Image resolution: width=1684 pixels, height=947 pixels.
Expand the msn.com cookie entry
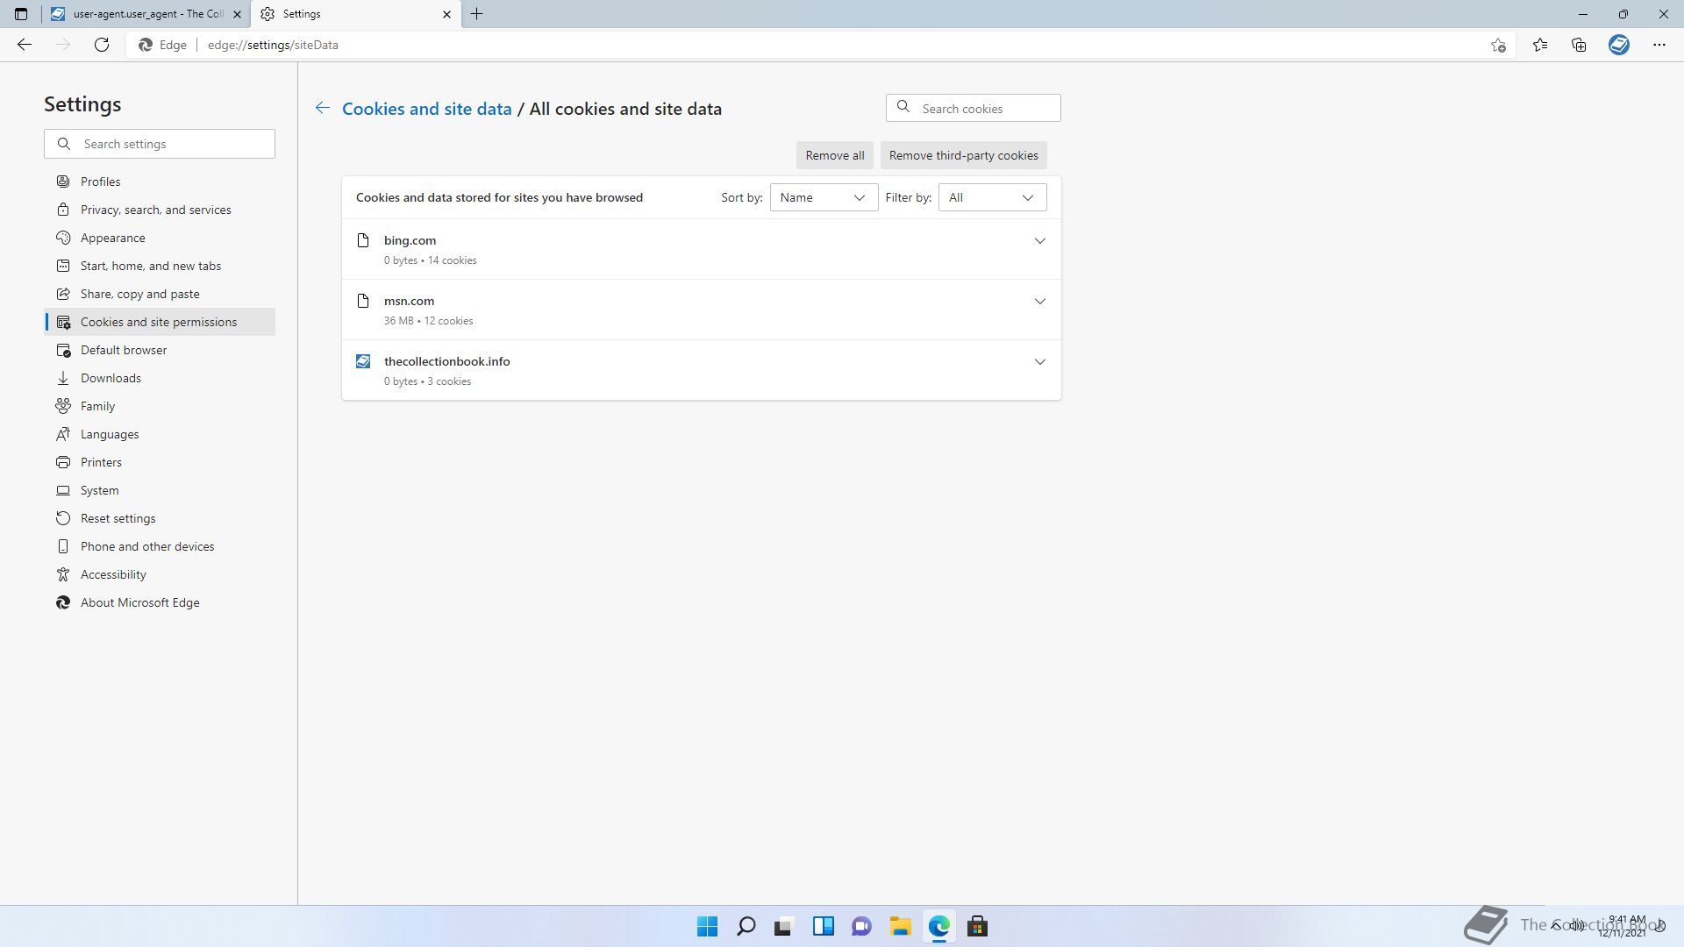(1039, 301)
